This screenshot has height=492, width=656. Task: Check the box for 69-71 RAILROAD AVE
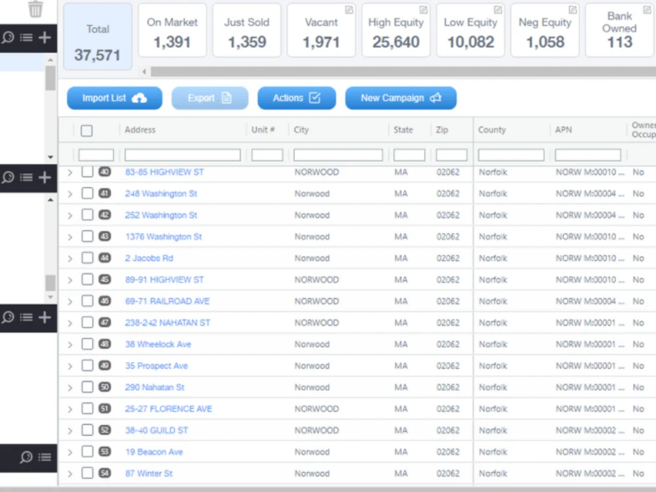click(x=87, y=301)
